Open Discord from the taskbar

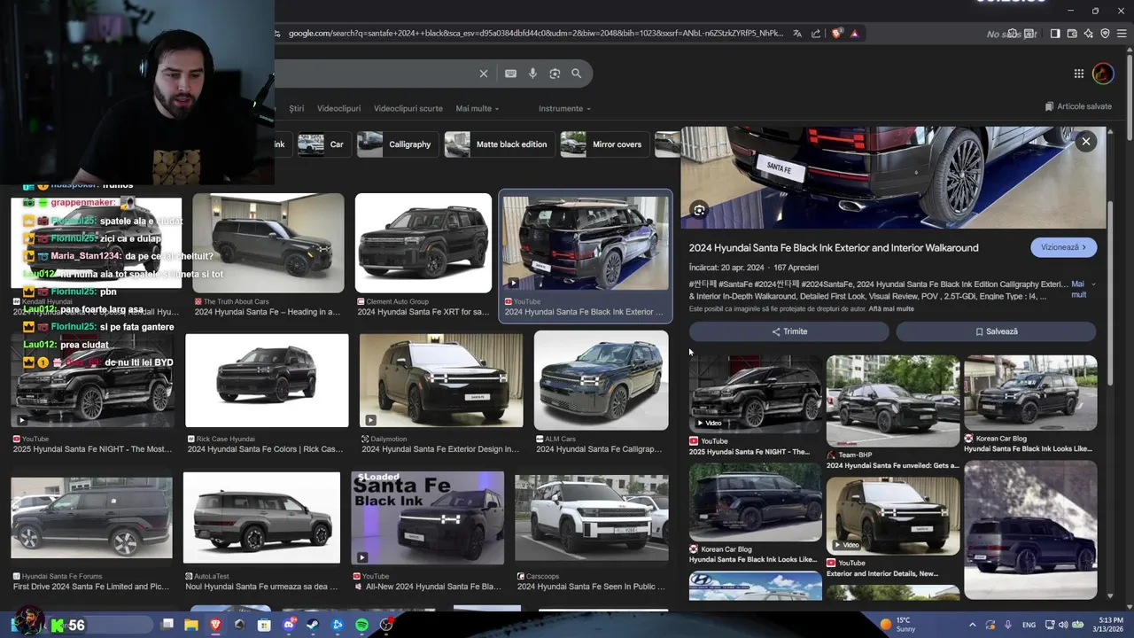click(289, 625)
